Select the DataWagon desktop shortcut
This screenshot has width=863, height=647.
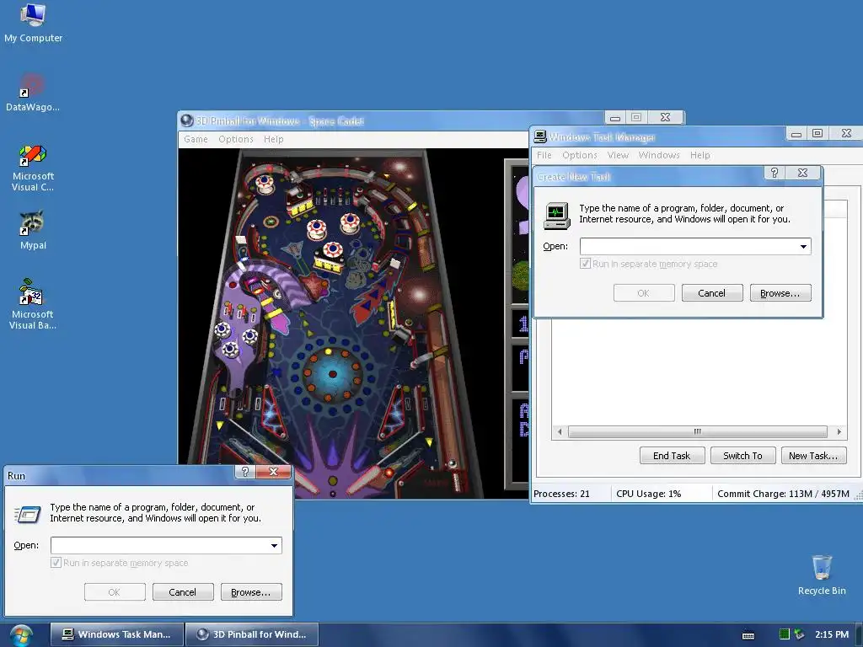pyautogui.click(x=33, y=93)
